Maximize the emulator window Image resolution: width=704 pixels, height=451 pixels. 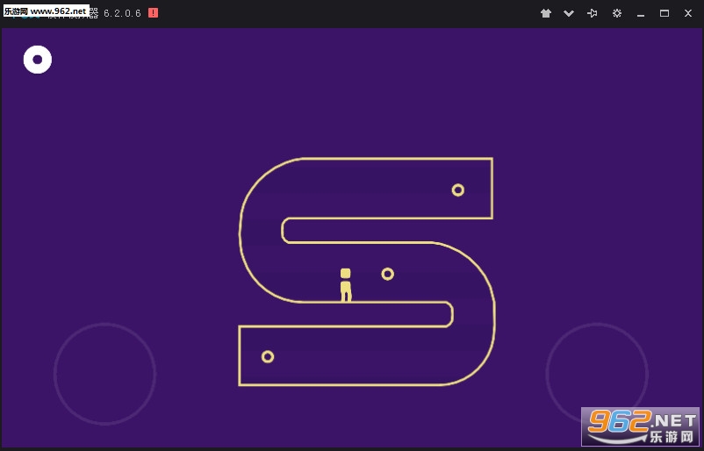coord(664,13)
